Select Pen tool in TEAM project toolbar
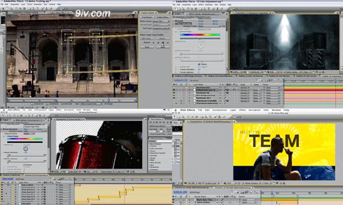The image size is (343, 205). pos(206,117)
